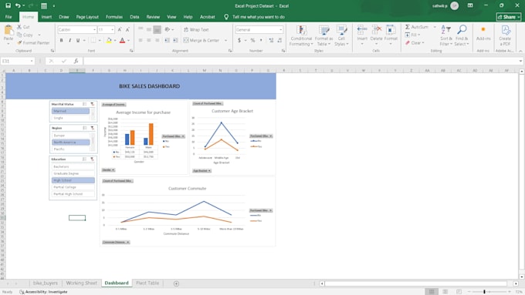Click the Undo arrow icon
The image size is (525, 295).
click(x=18, y=5)
